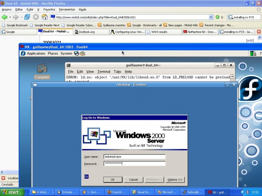Click the stop loading icon in Firefox

[x=35, y=17]
